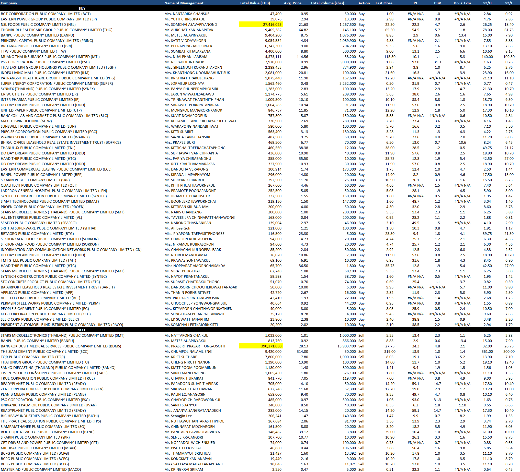Click the Avg. Price column header

coord(292,3)
